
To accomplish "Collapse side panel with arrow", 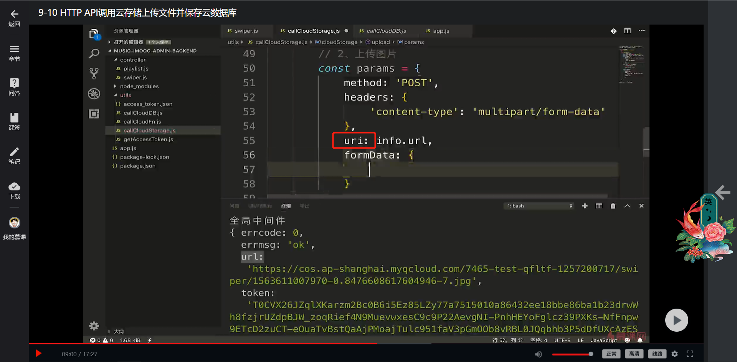I will coord(723,192).
